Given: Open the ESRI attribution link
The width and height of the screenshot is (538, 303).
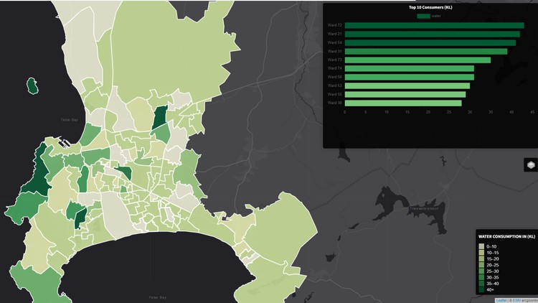Looking at the screenshot, I should pyautogui.click(x=514, y=300).
